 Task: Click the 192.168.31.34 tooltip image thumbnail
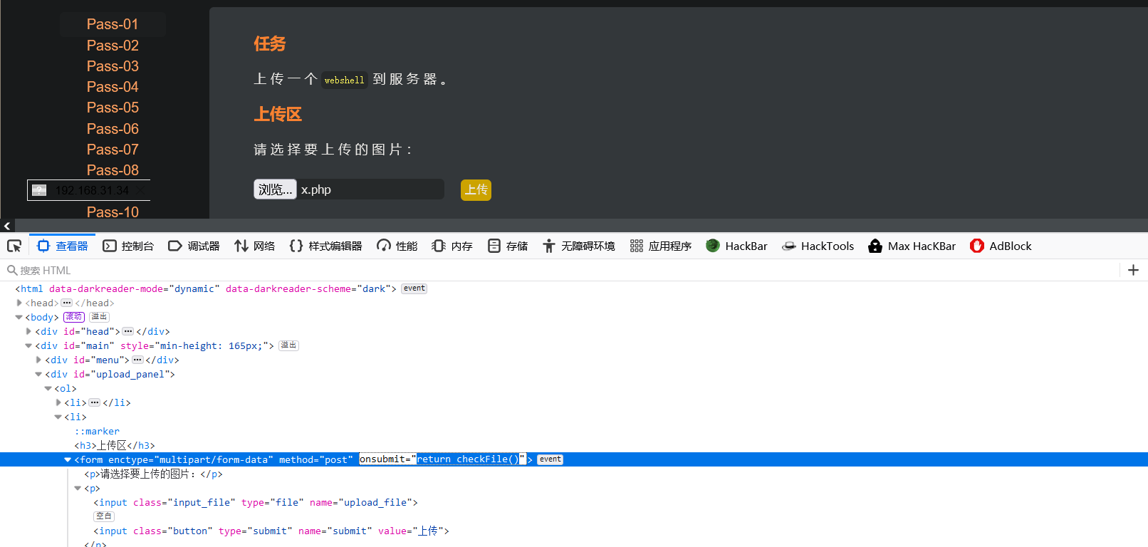39,190
